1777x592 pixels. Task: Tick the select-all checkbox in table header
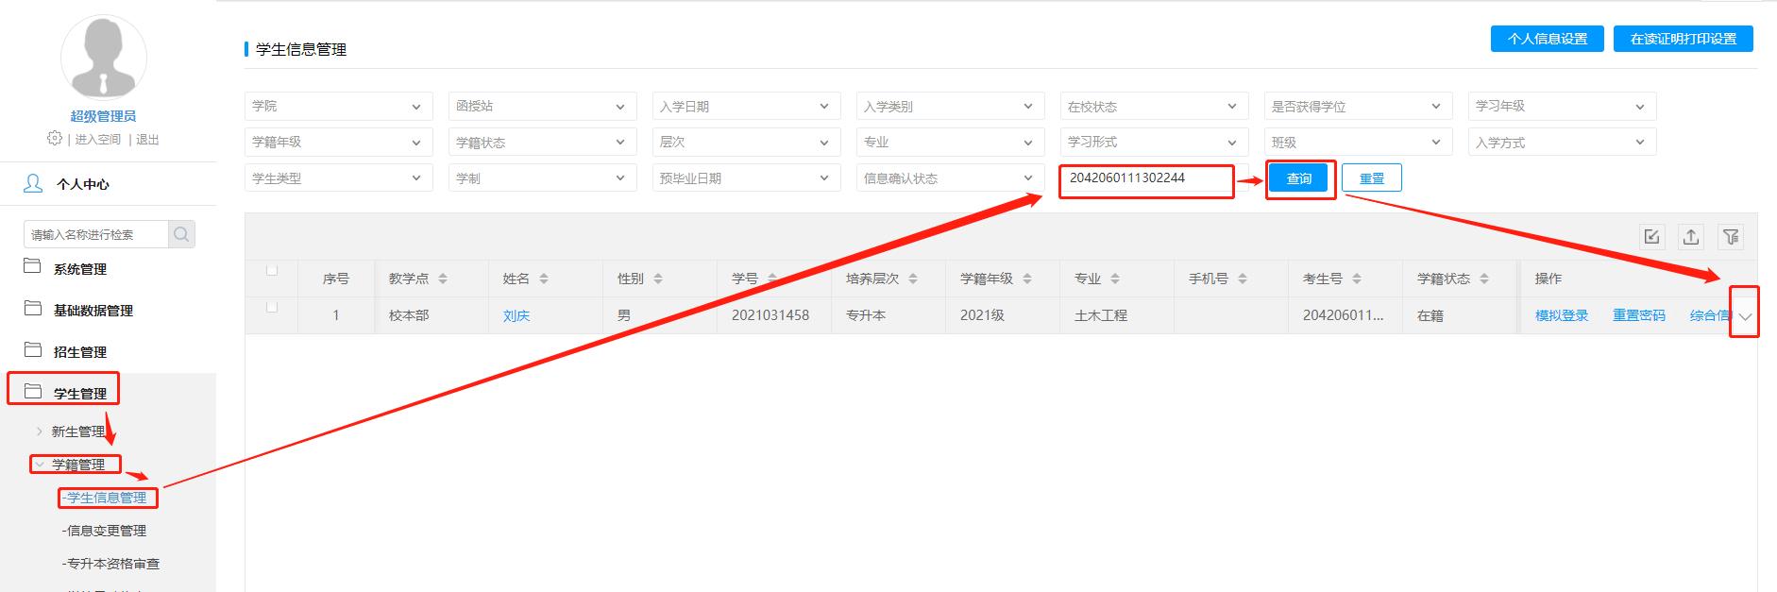tap(272, 271)
